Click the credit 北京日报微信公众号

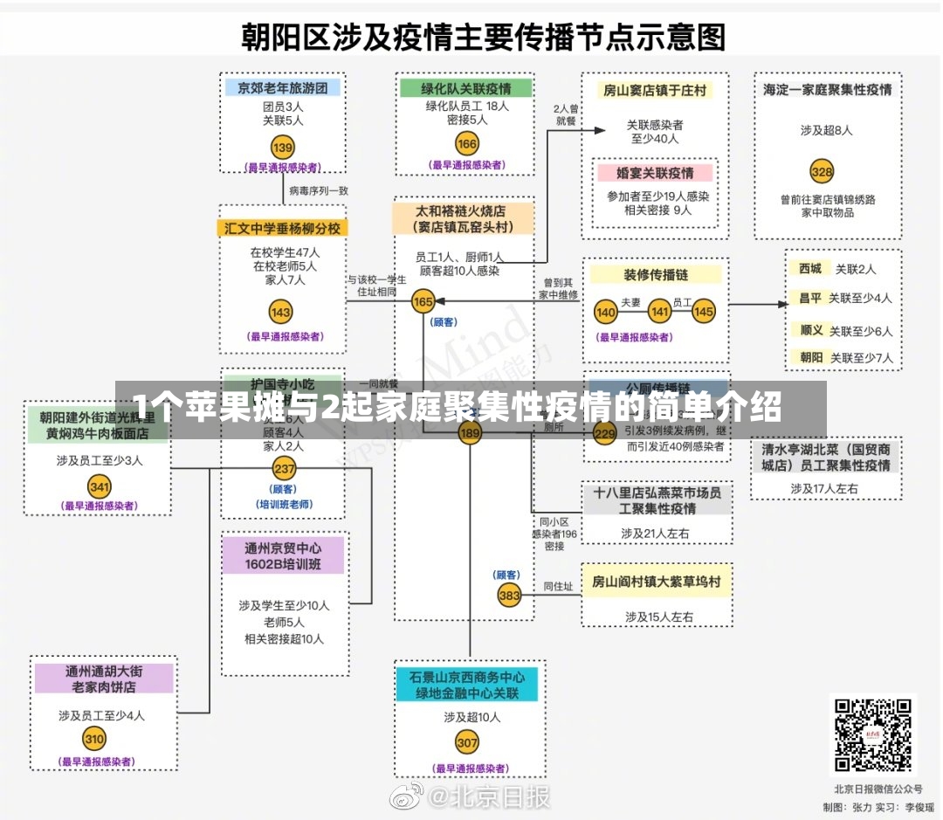(x=878, y=789)
